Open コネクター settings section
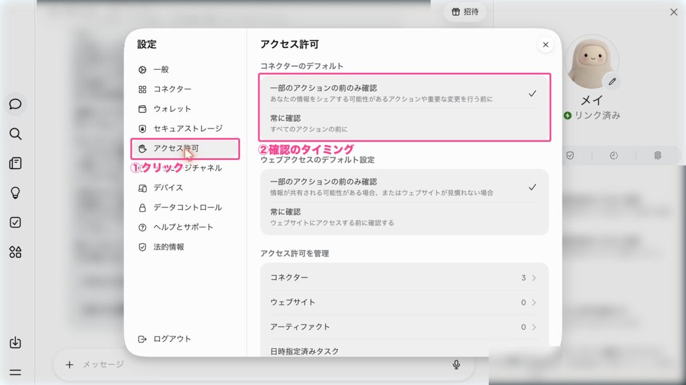The width and height of the screenshot is (686, 385). point(185,89)
